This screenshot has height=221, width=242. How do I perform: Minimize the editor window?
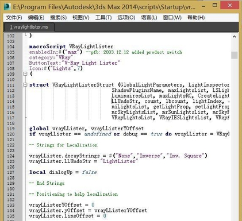[x=203, y=6]
